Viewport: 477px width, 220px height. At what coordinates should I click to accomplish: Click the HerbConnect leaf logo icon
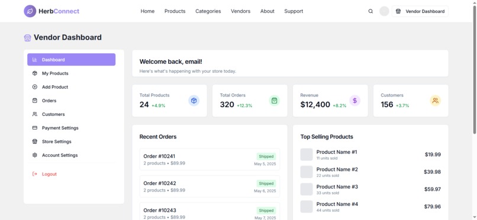tap(30, 11)
